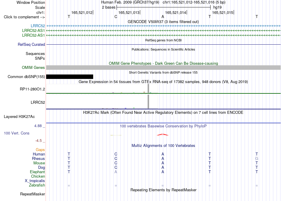
Task: Click the 100 Vert. Cons track label
Action: (x=17, y=133)
